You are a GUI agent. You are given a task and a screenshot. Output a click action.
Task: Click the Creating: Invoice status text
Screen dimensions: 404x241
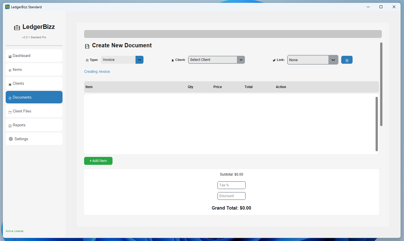[x=97, y=72]
